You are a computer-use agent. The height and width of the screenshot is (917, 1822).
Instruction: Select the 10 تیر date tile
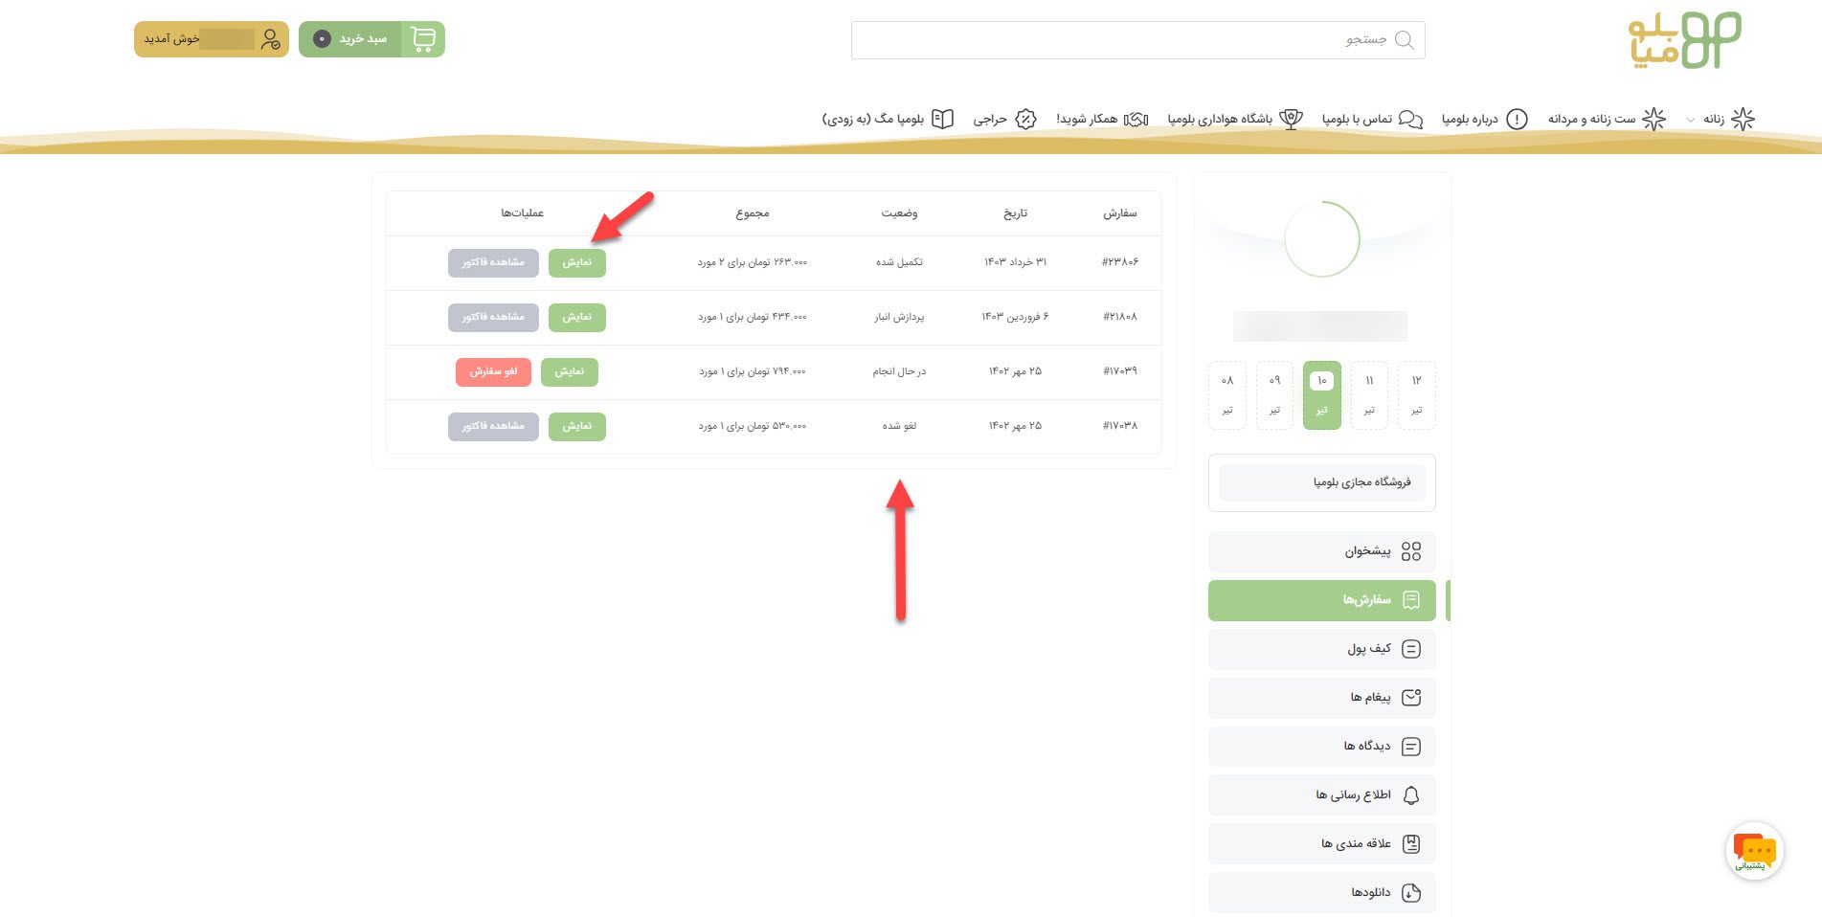point(1321,394)
